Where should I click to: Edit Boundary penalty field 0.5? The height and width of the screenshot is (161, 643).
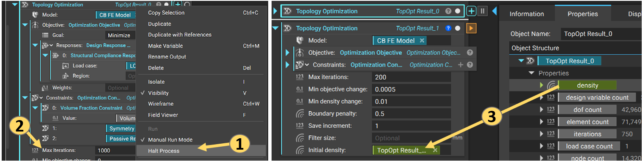(411, 114)
